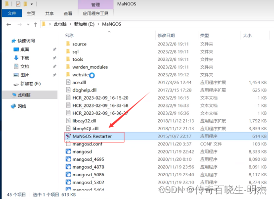Click MaNGOS in the address bar path

pos(112,24)
